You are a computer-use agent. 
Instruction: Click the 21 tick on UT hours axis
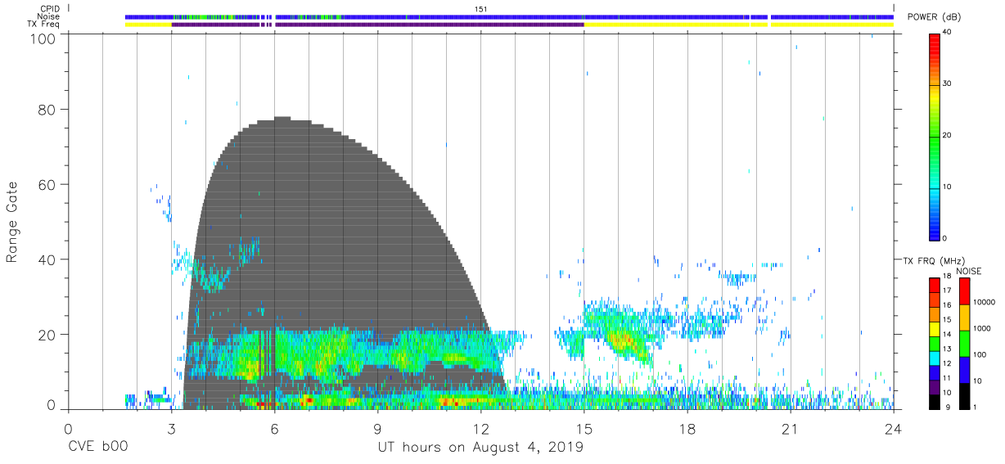(x=791, y=429)
